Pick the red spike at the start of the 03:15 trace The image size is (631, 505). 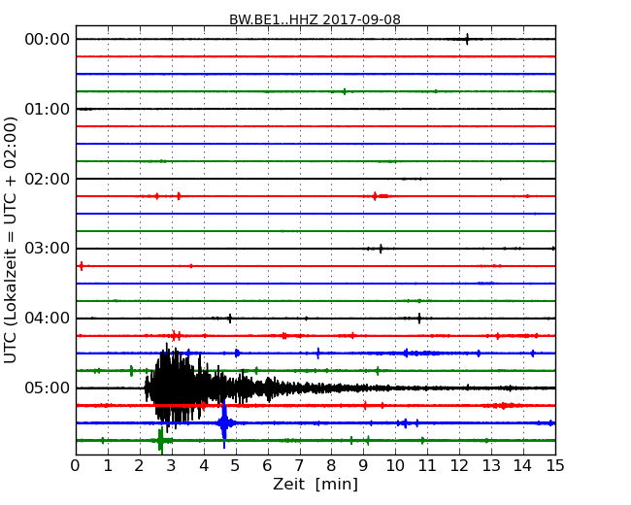pos(82,266)
